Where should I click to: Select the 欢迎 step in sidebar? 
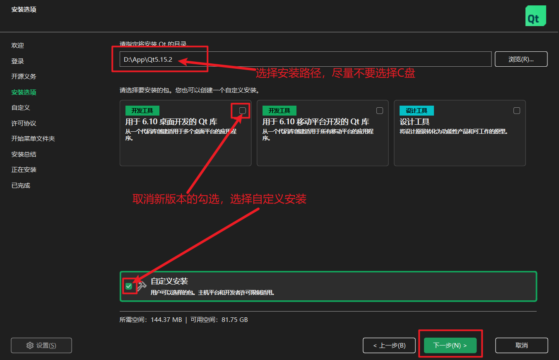coord(18,46)
